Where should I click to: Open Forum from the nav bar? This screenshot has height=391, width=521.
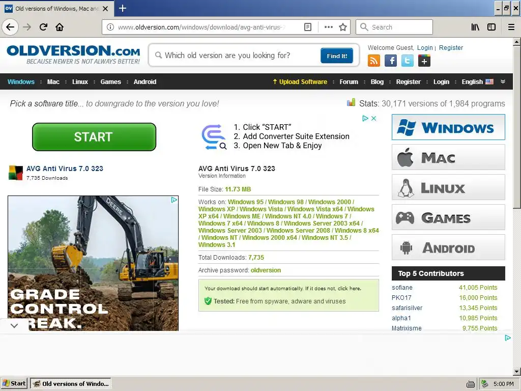(349, 82)
